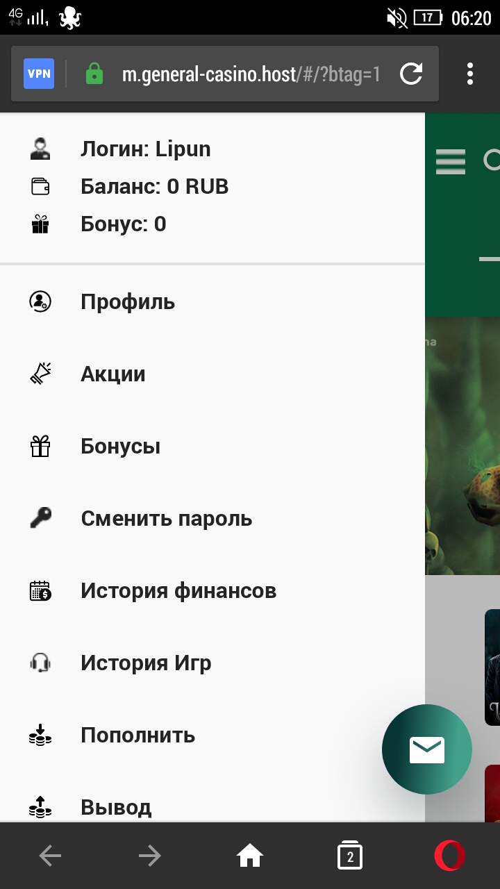
Task: Tap the octopus notification icon in status bar
Action: point(70,17)
